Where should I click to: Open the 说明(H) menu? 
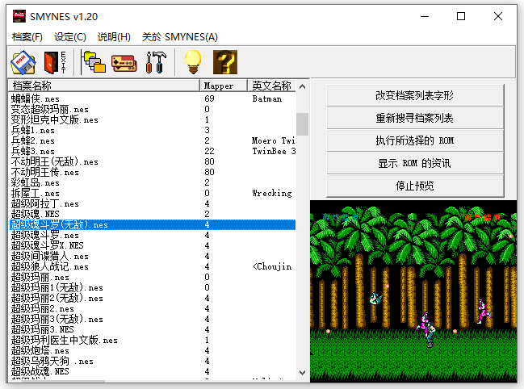tap(114, 37)
